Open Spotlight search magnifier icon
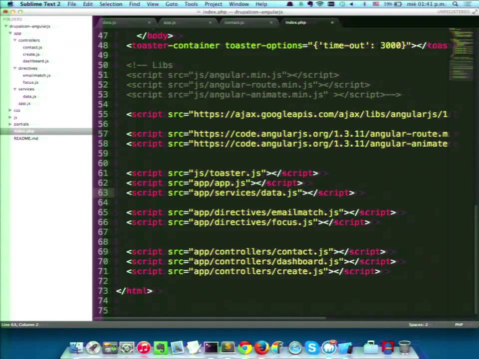Viewport: 479px width, 359px height. click(455, 4)
